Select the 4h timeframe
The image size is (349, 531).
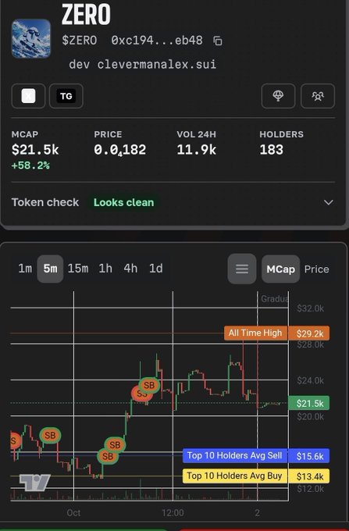tap(130, 269)
